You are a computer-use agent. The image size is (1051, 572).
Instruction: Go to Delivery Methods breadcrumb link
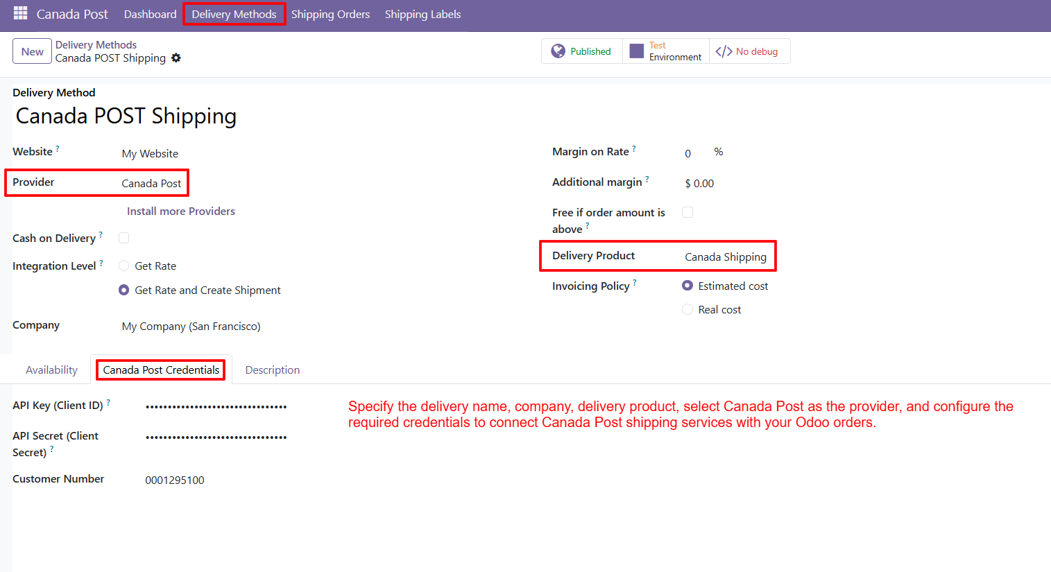(96, 45)
